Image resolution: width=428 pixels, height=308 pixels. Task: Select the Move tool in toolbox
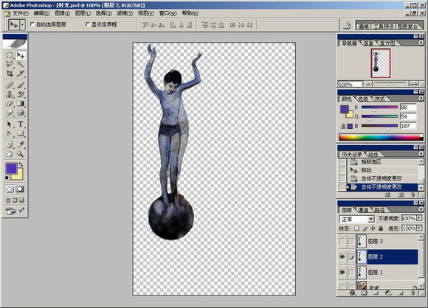[21, 55]
